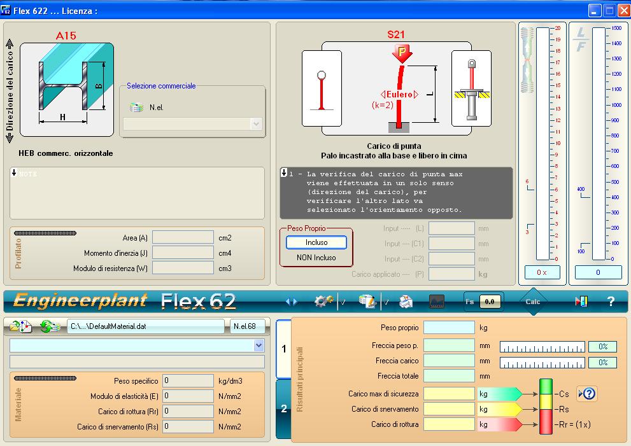
Task: Toggle checkmark next to the notes icon
Action: click(x=385, y=302)
